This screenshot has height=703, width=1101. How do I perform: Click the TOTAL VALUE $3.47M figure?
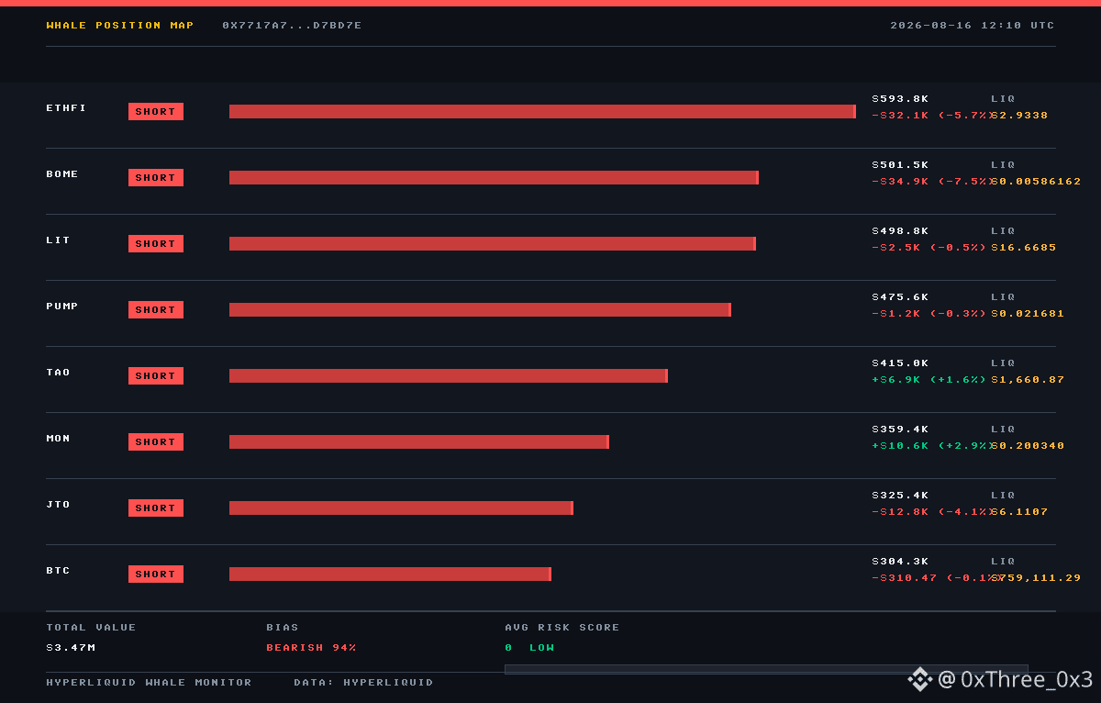[x=71, y=648]
